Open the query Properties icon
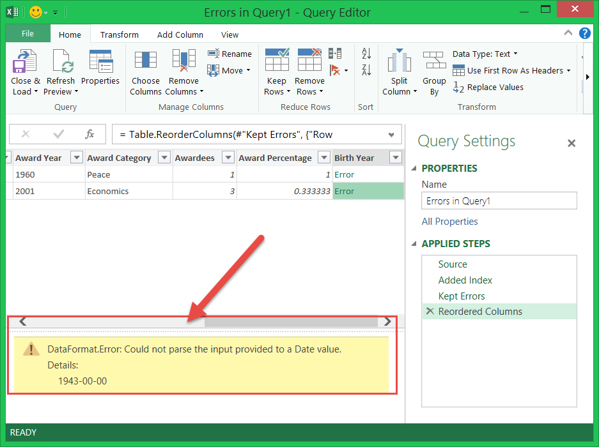Image resolution: width=599 pixels, height=447 pixels. pyautogui.click(x=100, y=62)
